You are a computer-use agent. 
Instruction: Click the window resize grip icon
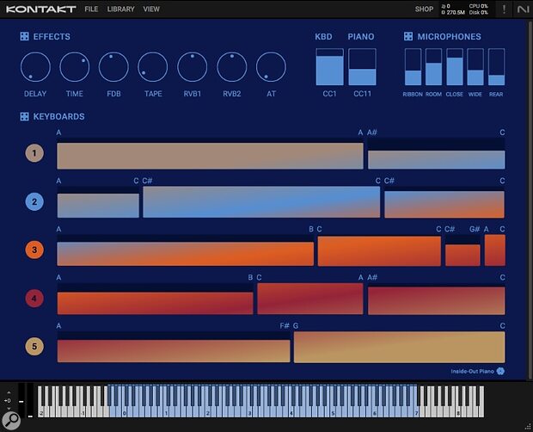pyautogui.click(x=528, y=427)
